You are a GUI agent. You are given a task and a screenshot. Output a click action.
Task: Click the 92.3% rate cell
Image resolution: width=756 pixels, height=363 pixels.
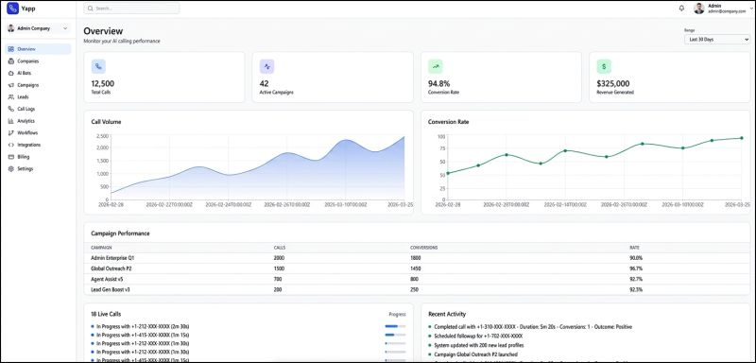(636, 289)
